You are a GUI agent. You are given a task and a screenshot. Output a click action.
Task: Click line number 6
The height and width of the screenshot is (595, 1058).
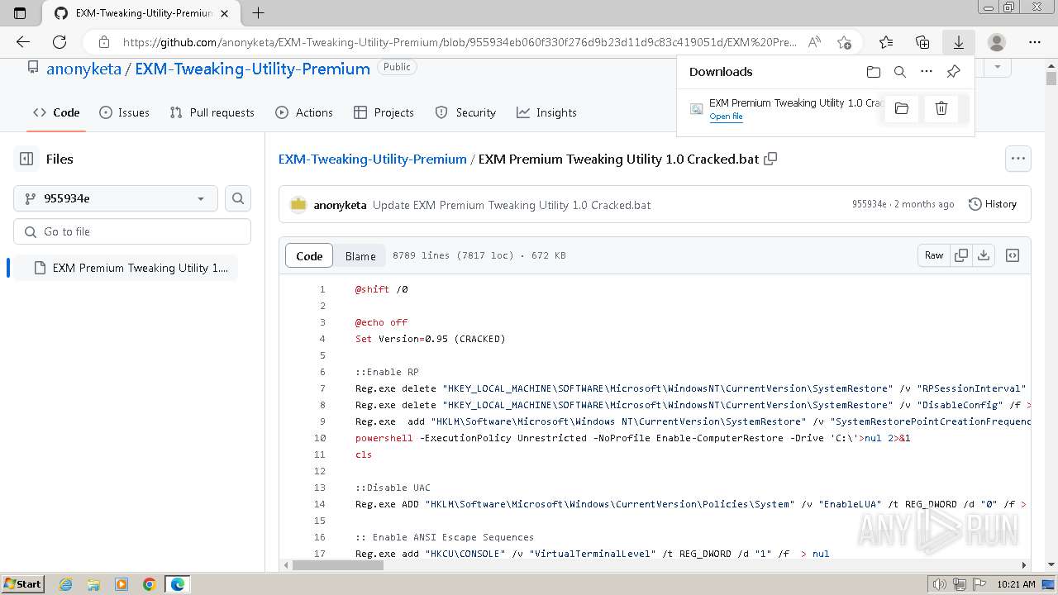(323, 372)
